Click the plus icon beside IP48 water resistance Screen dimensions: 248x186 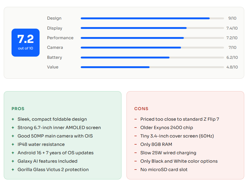(x=13, y=144)
